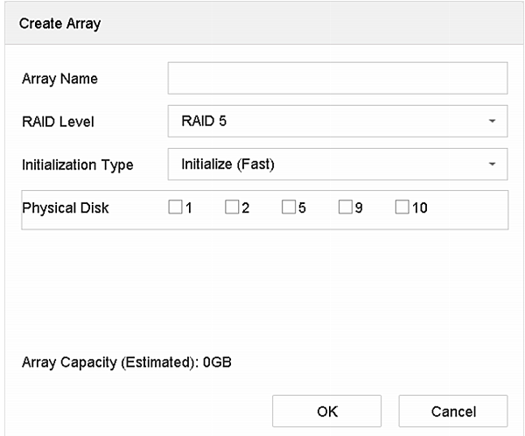Click the Physical Disk label
The image size is (525, 436).
[x=65, y=209]
